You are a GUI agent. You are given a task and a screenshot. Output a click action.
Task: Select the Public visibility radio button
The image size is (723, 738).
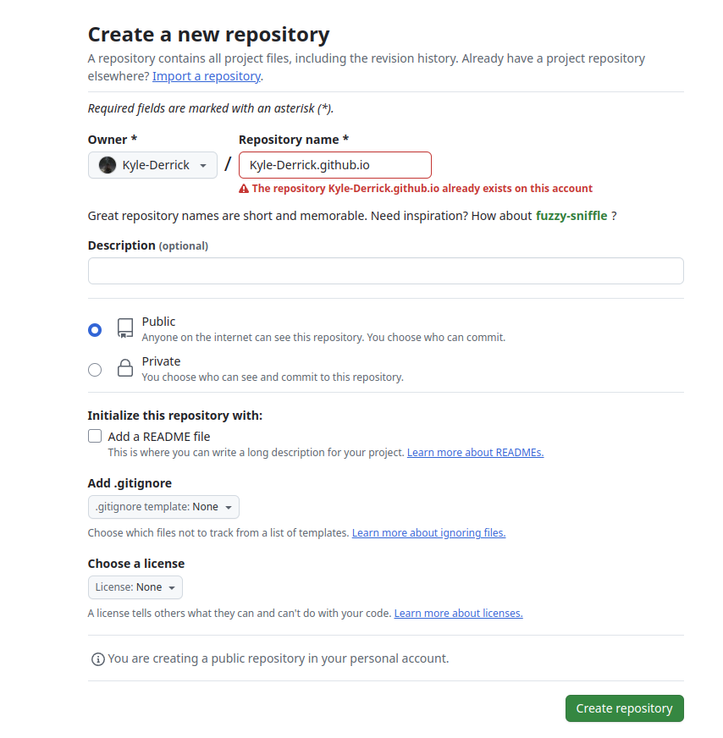pyautogui.click(x=95, y=329)
